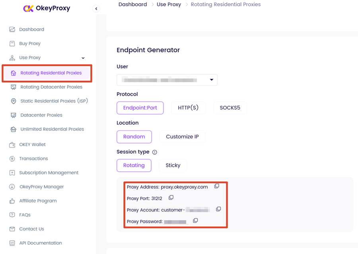The height and width of the screenshot is (254, 358).
Task: Open the User dropdown
Action: 167,80
